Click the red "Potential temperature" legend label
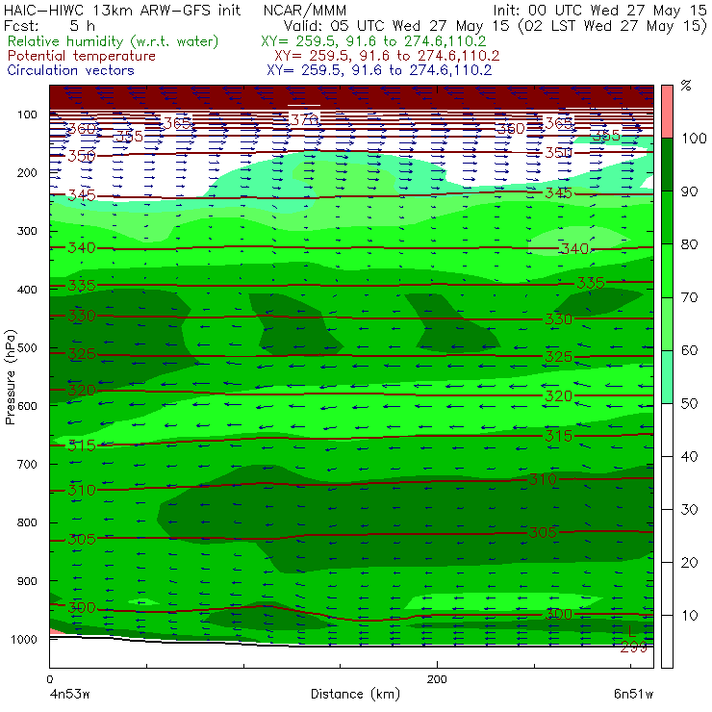This screenshot has height=712, width=712. coord(82,56)
